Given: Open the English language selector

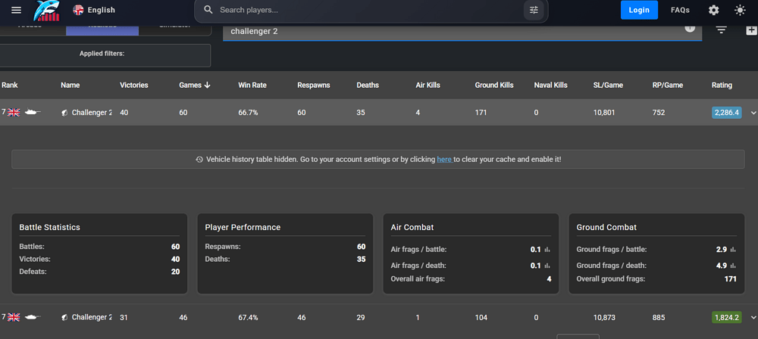Looking at the screenshot, I should pyautogui.click(x=94, y=10).
